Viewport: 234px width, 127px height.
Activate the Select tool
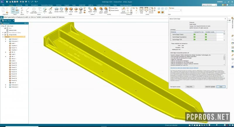click(x=13, y=10)
